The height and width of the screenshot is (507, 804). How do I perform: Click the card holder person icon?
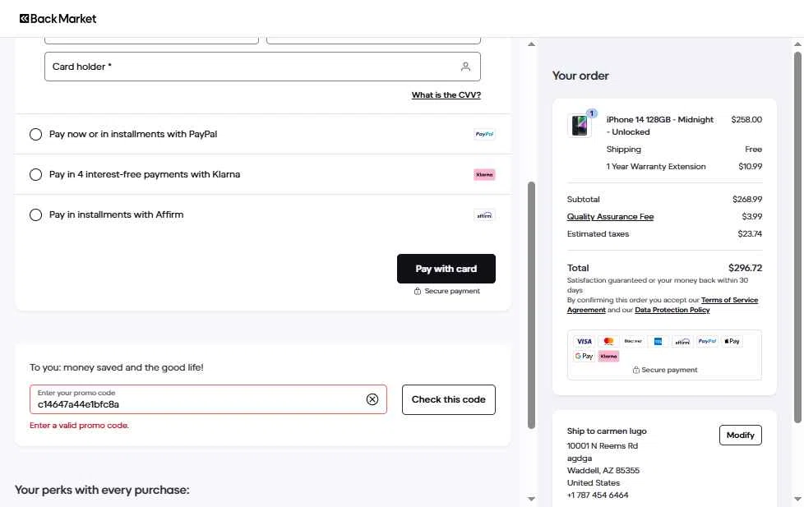click(465, 67)
